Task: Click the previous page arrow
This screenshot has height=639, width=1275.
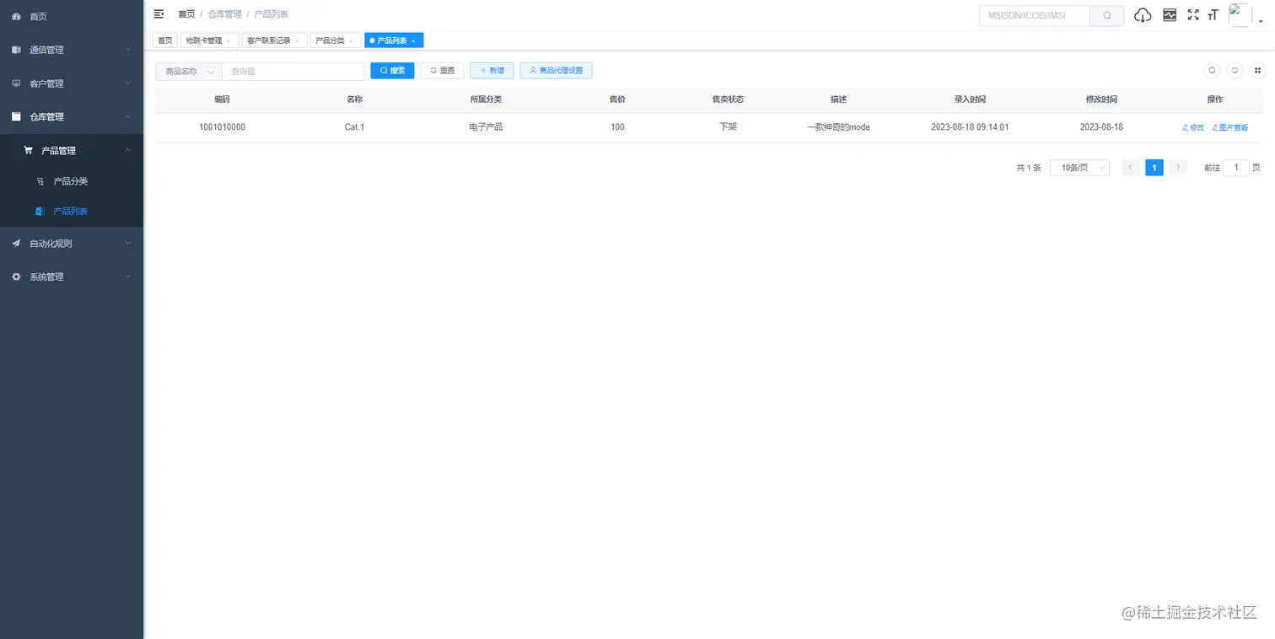Action: pos(1131,168)
